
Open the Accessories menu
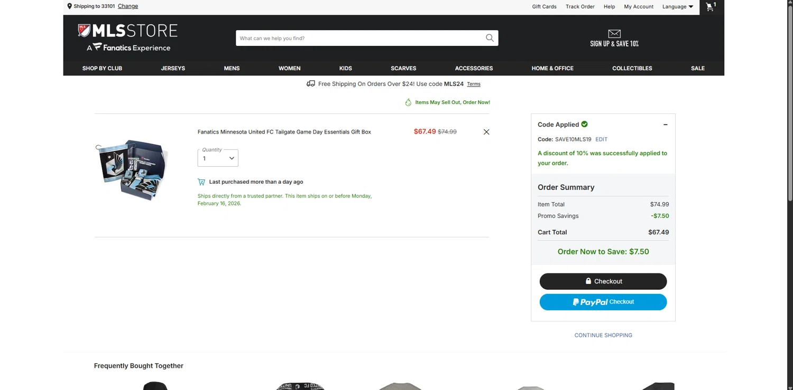click(474, 68)
